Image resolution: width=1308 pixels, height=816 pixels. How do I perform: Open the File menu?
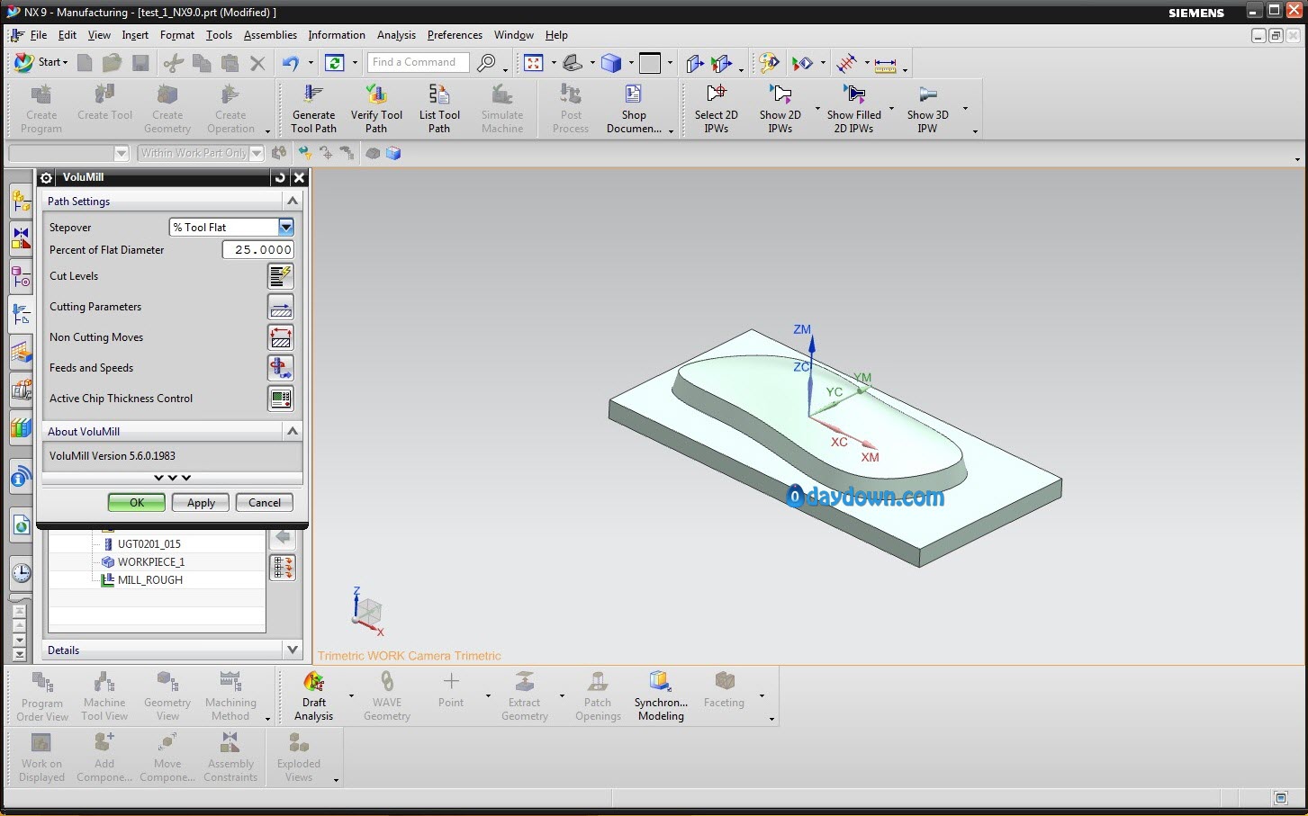pyautogui.click(x=39, y=35)
